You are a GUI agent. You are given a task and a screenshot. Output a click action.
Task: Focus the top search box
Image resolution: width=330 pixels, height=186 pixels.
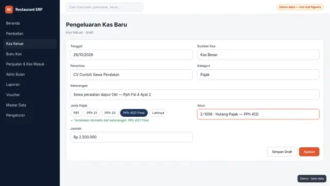105,7
